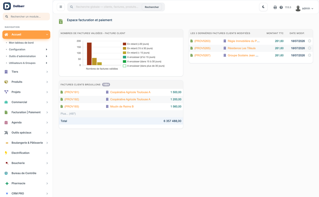This screenshot has width=319, height=197.
Task: Open Outils d'administration menu item
Action: click(22, 56)
